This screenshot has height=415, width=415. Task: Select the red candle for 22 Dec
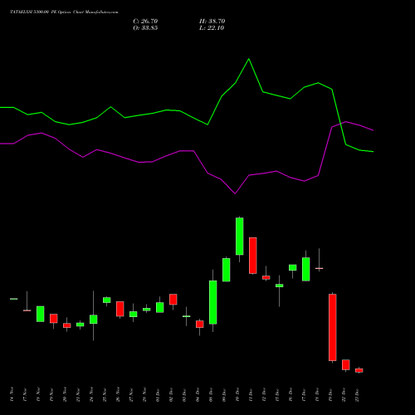(346, 364)
